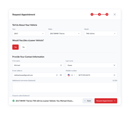This screenshot has height=115, width=129.
Task: Submit with Request Appointment button
Action: pos(106,101)
